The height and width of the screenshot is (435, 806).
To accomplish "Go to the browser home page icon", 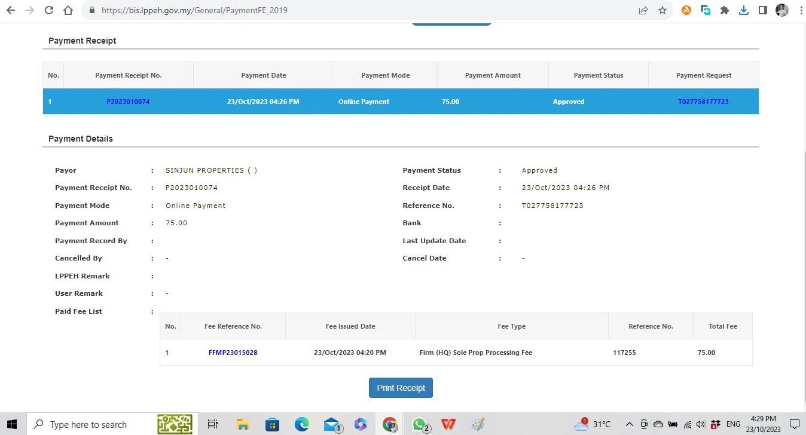I will tap(68, 10).
